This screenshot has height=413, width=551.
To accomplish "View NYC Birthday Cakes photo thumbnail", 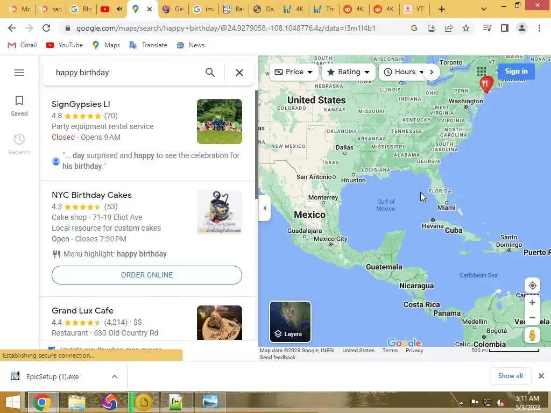I will pyautogui.click(x=220, y=212).
